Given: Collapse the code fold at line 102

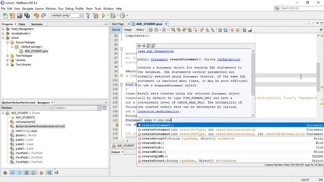Looking at the screenshot, I should tap(121, 84).
